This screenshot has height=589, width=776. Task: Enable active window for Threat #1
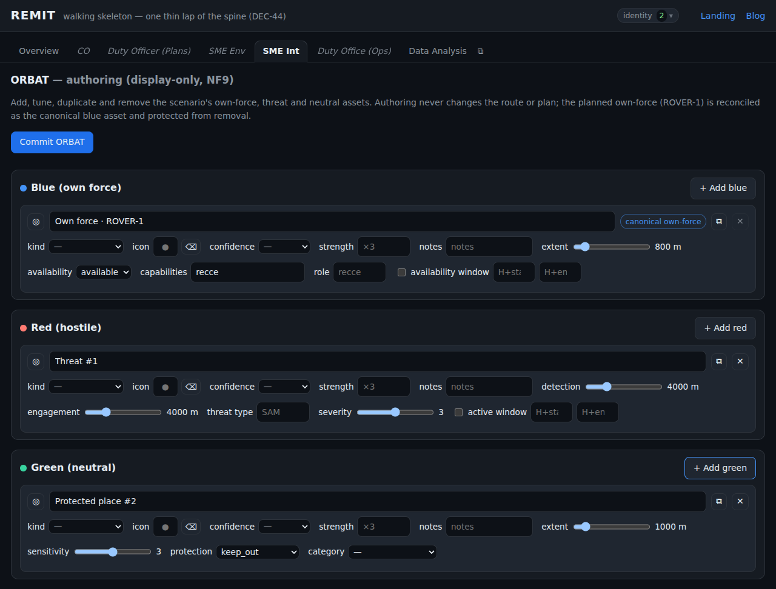[459, 413]
